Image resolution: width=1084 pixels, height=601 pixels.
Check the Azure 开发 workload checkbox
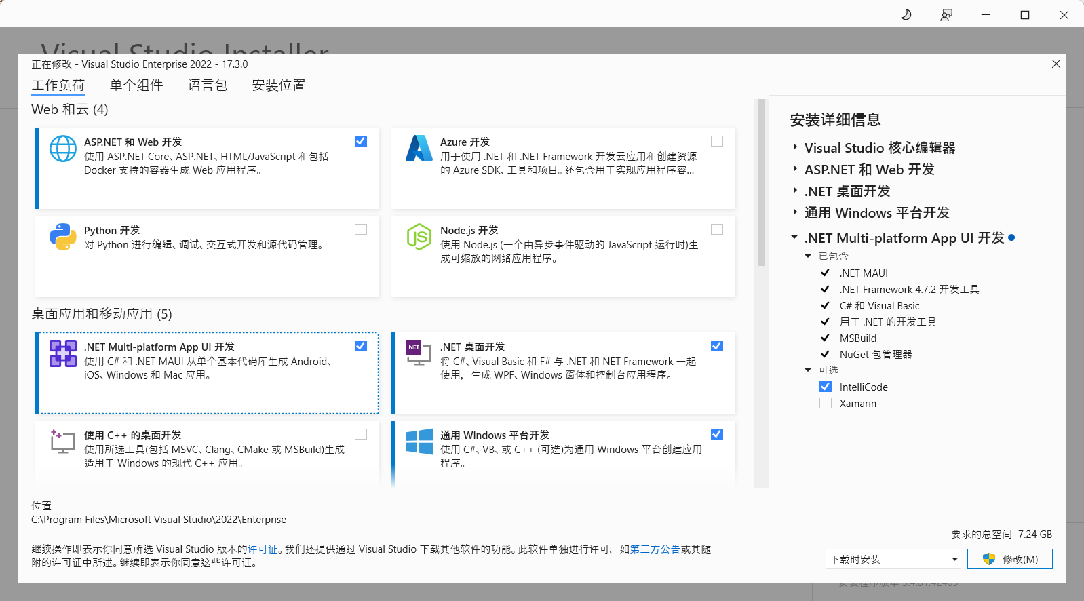click(x=717, y=141)
